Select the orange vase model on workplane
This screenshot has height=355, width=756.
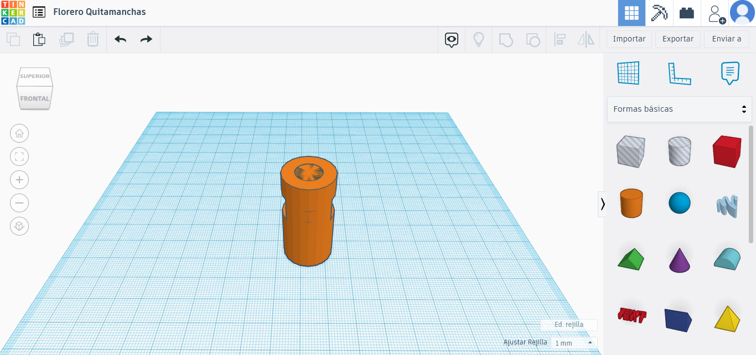[309, 212]
